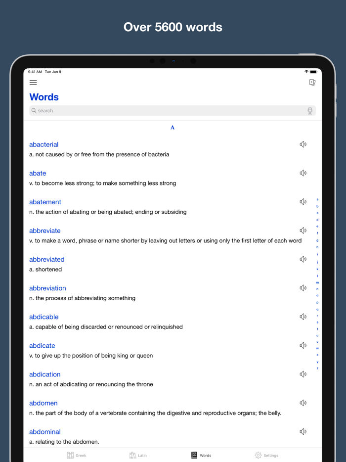Screen dimensions: 346x462
Task: Click the '9:41 AM' status time
Action: coord(35,72)
